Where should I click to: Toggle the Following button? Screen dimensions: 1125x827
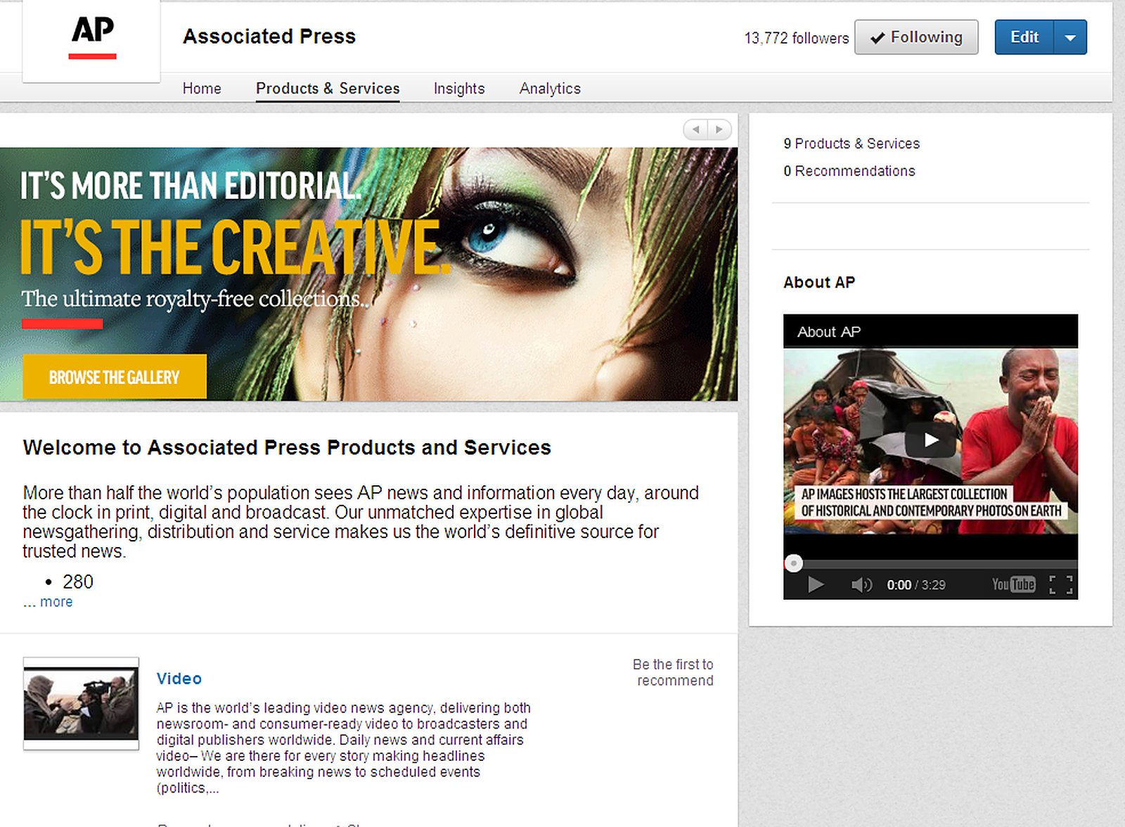pos(916,37)
